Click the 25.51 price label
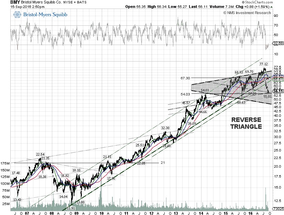The height and width of the screenshot is (215, 284). click(x=140, y=145)
